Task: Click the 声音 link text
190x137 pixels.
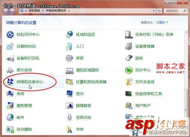Action: [x=80, y=58]
